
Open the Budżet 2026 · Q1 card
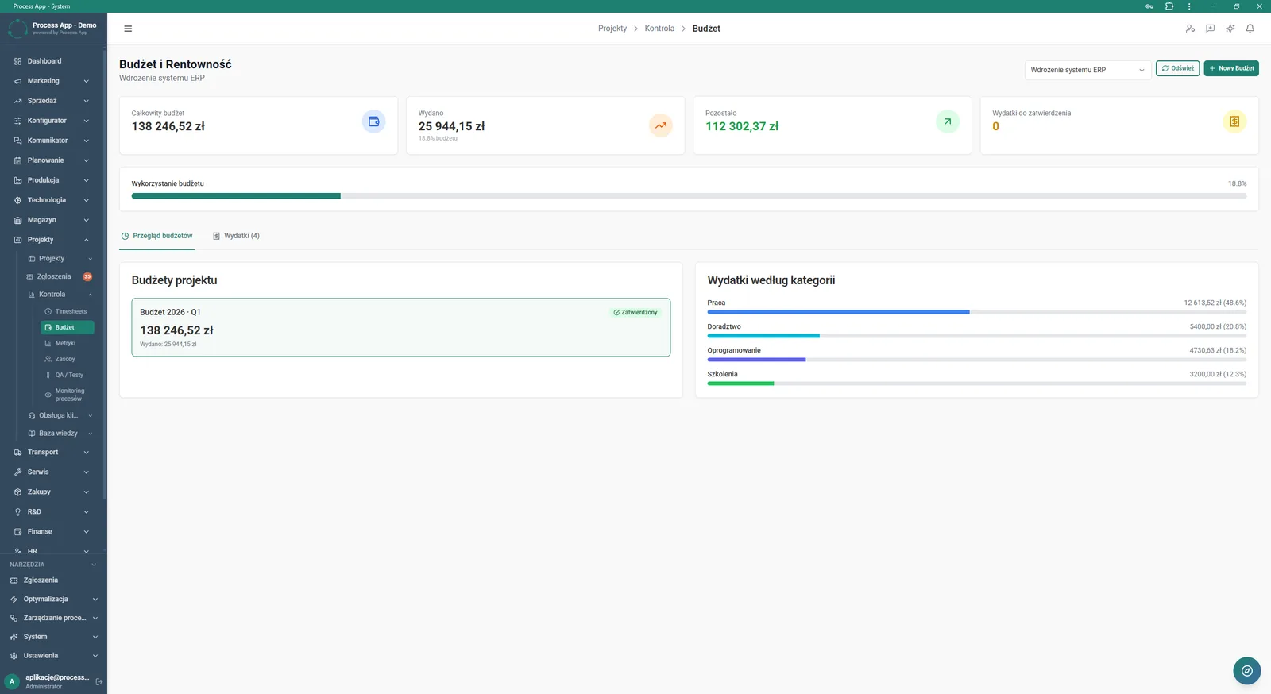tap(401, 327)
